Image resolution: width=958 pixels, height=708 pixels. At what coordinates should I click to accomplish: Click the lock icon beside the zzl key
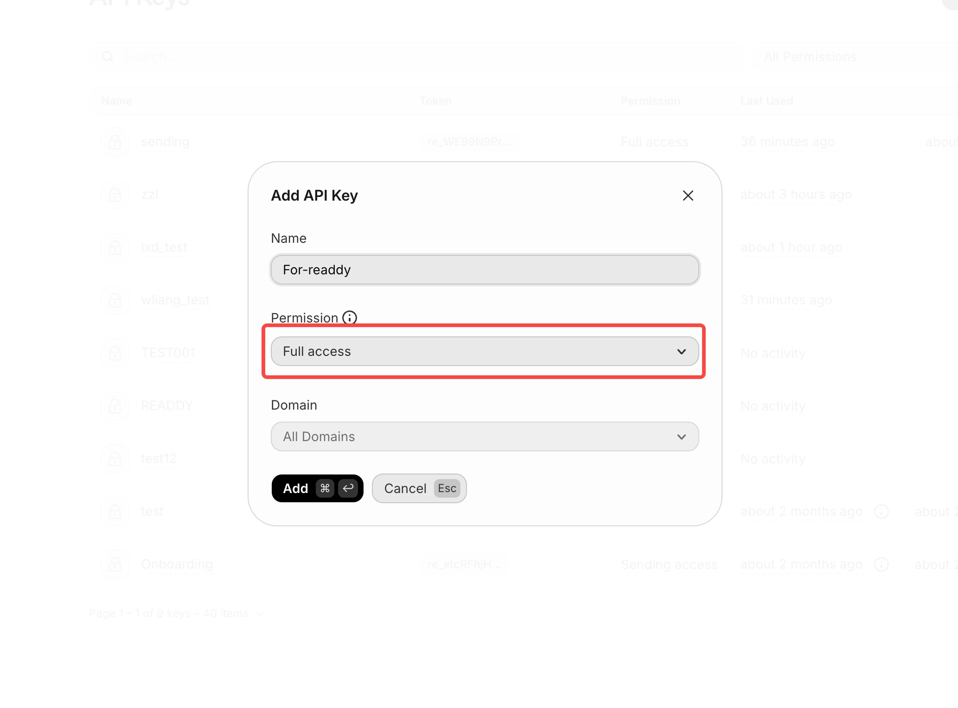pyautogui.click(x=115, y=194)
